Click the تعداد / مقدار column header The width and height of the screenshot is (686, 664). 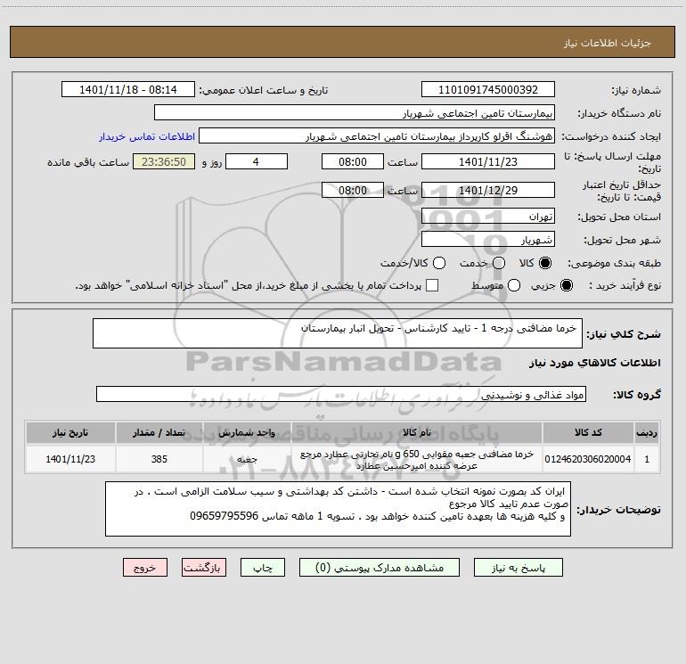159,432
